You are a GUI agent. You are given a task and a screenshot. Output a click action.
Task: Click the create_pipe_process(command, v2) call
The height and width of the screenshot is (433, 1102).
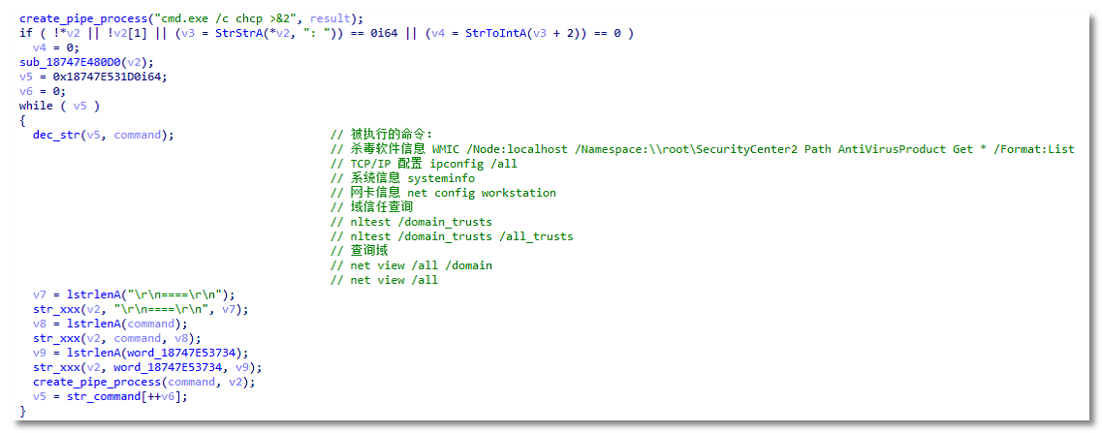coord(143,382)
